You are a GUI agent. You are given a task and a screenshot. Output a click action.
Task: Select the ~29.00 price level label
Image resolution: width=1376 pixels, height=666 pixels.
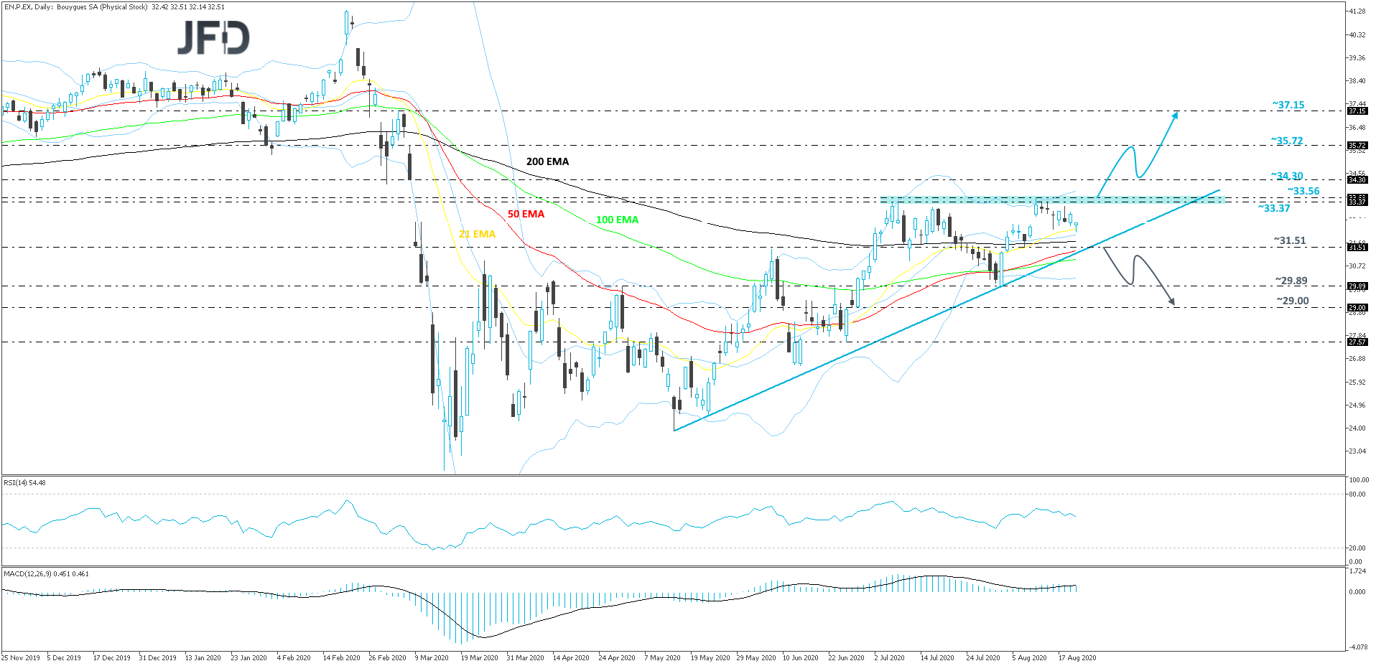click(1293, 301)
